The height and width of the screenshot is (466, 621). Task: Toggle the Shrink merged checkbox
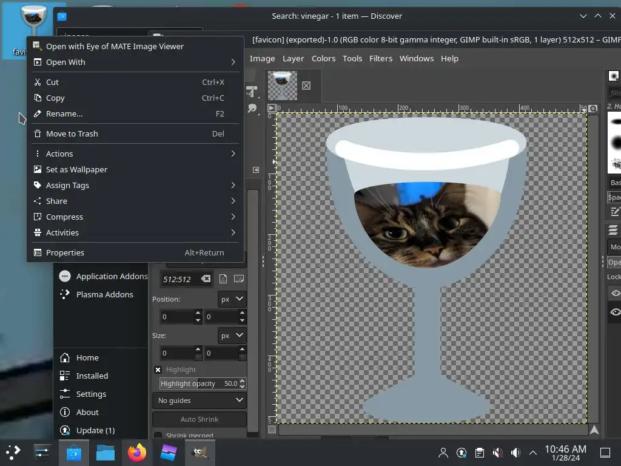[x=158, y=434]
